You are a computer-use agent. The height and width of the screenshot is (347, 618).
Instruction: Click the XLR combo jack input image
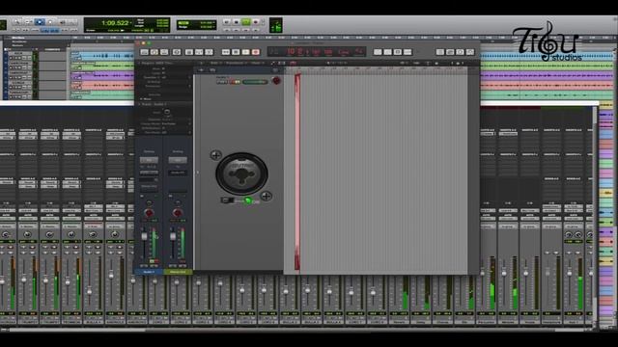point(241,173)
